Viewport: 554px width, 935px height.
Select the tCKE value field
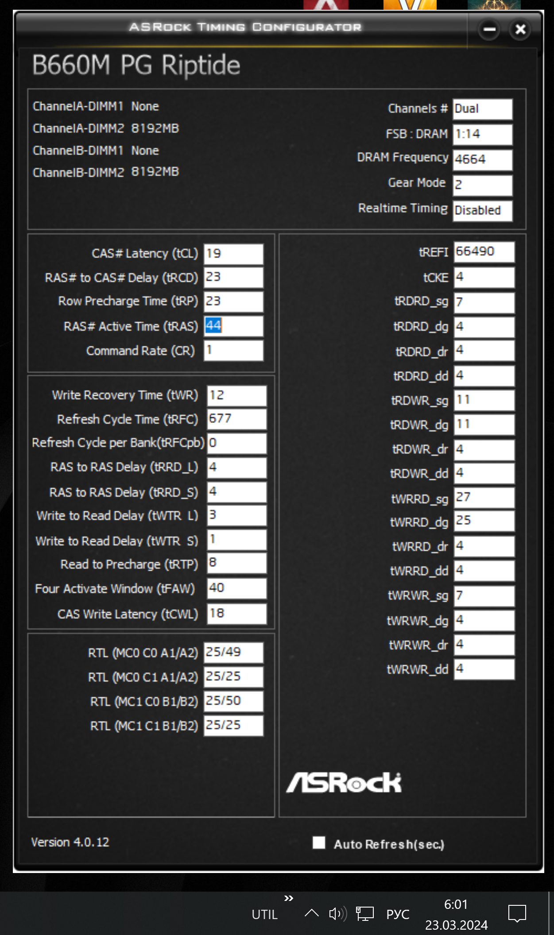point(484,278)
